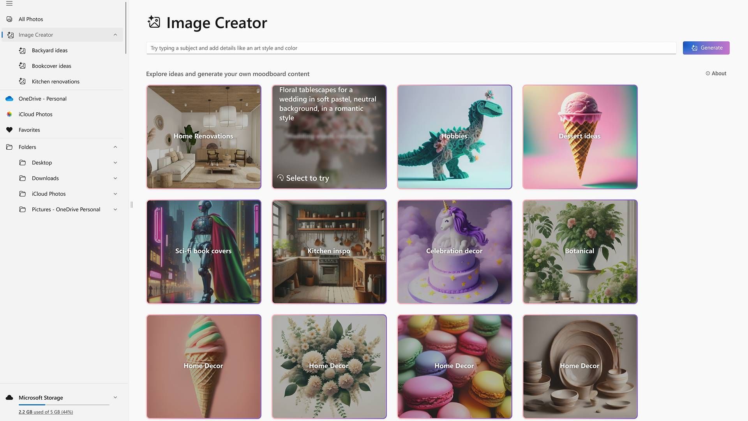Click the Favorites heart icon

click(x=9, y=130)
